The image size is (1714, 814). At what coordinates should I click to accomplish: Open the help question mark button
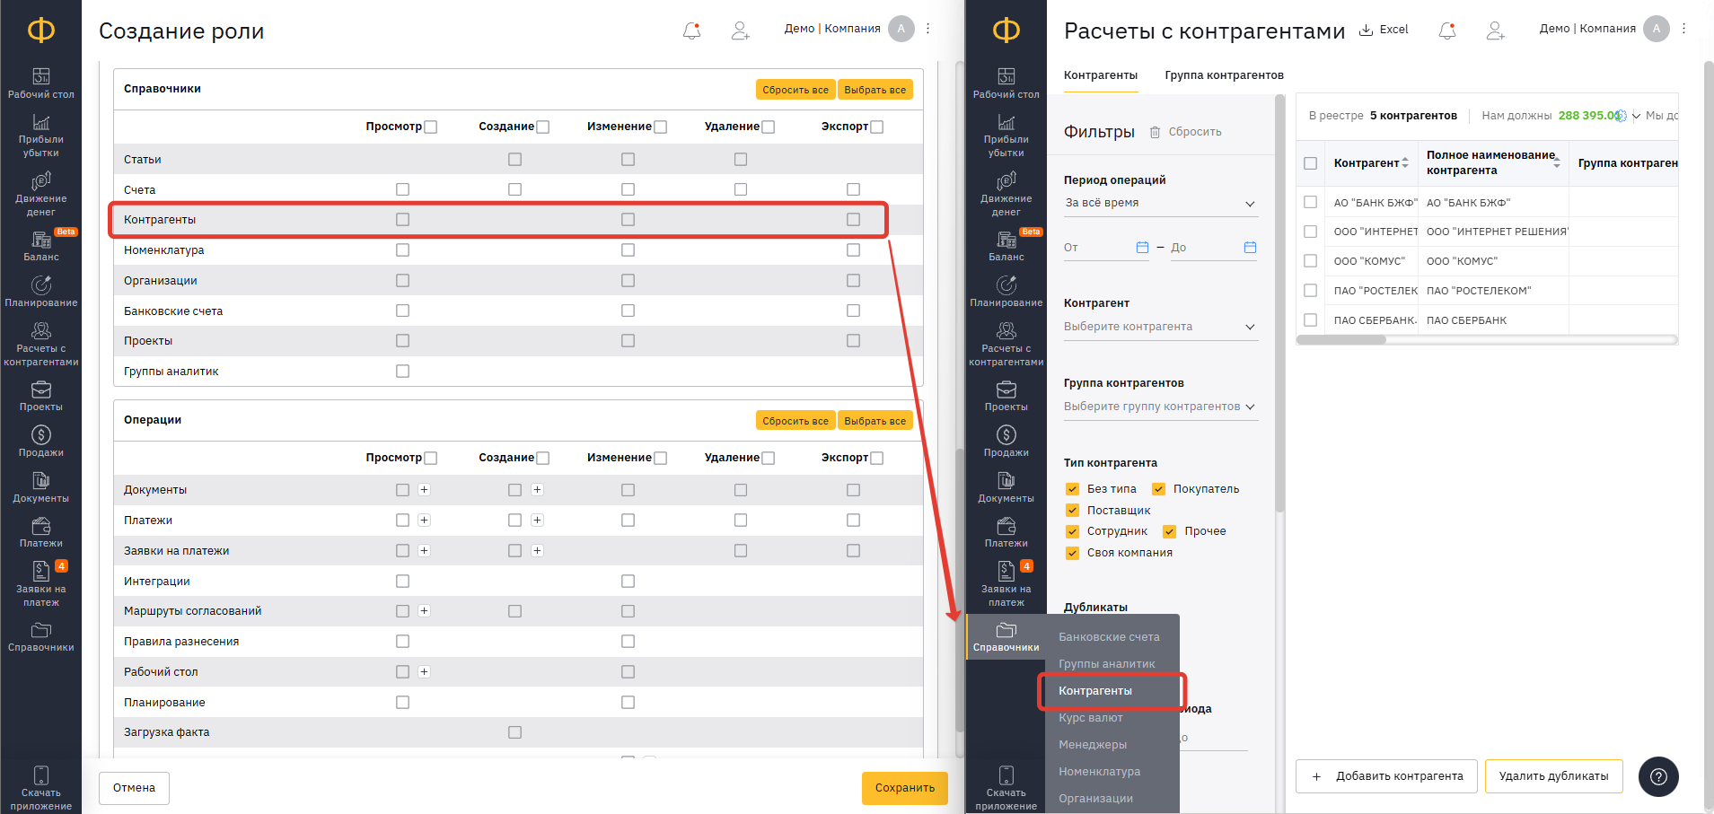(x=1658, y=776)
